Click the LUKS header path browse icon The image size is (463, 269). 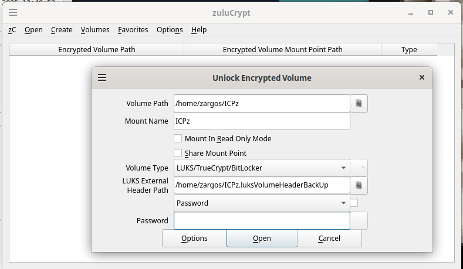click(x=359, y=186)
